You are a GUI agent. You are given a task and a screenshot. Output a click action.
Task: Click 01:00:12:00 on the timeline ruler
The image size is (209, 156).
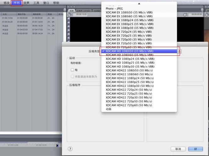click(13, 145)
